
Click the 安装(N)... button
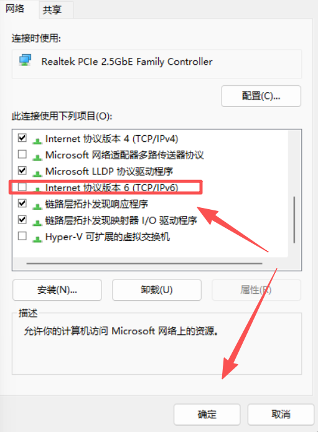pos(57,290)
